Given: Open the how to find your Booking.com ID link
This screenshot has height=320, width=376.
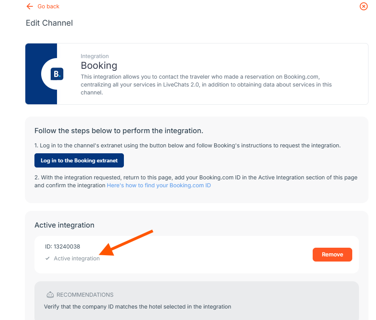Looking at the screenshot, I should click(x=159, y=185).
